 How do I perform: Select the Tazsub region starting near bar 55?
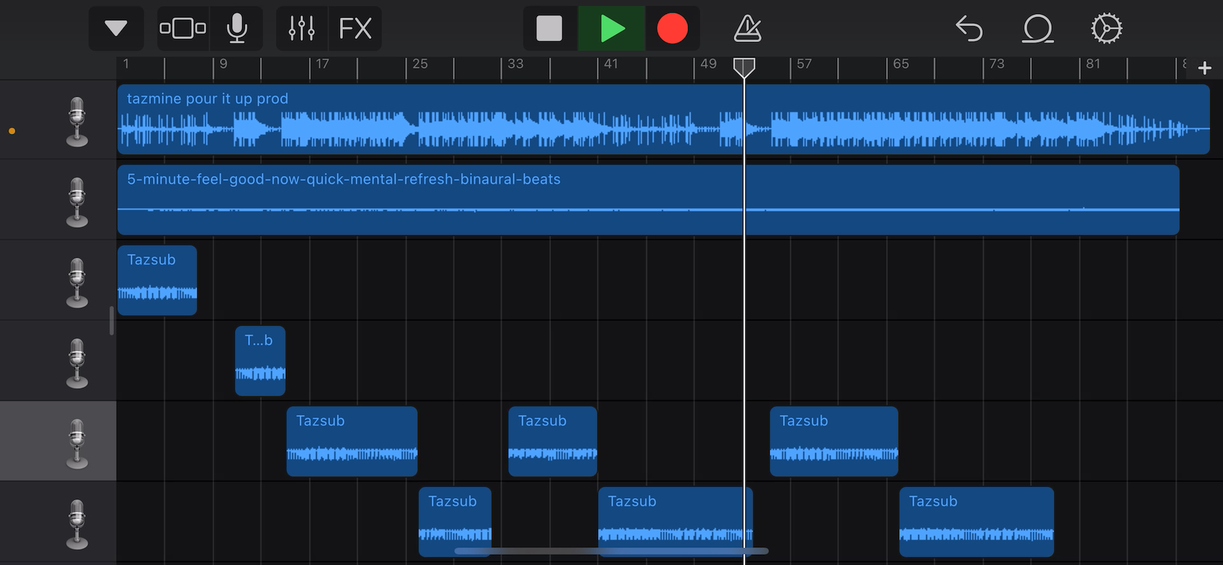[x=834, y=442]
